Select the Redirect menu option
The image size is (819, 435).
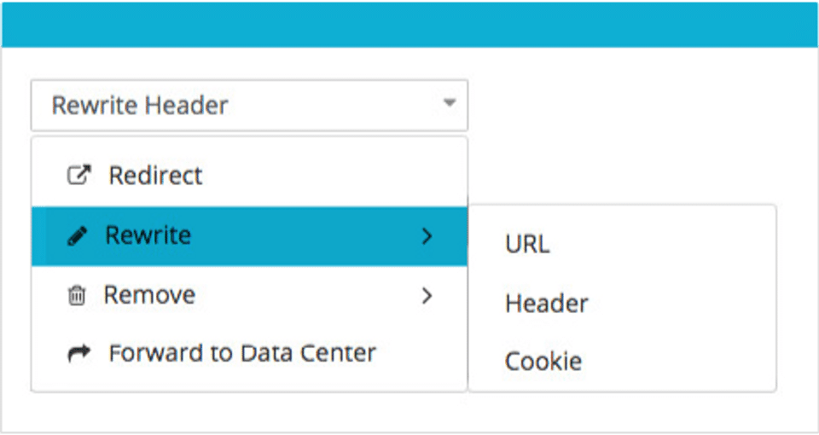pyautogui.click(x=155, y=177)
